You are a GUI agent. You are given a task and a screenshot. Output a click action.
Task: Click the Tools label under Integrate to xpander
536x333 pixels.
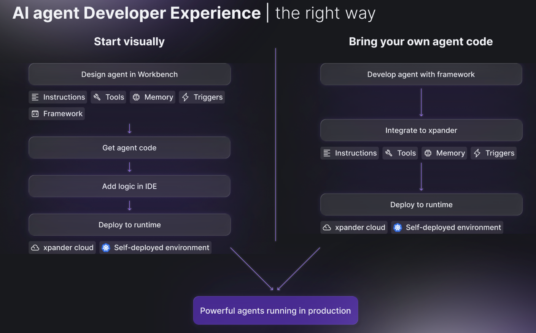(407, 153)
